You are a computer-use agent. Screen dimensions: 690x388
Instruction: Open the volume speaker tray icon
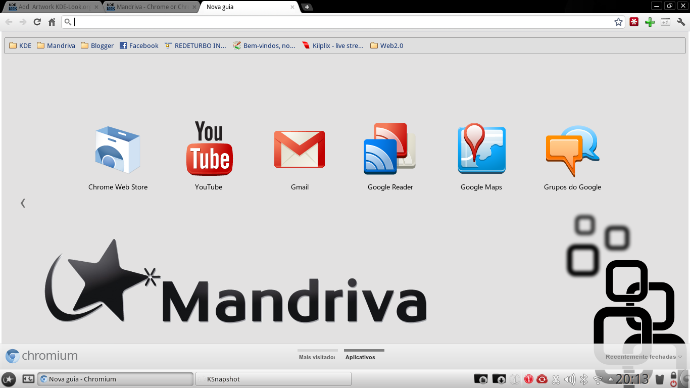pyautogui.click(x=570, y=379)
